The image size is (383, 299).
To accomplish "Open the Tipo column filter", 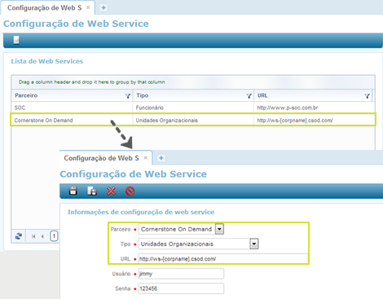I will (249, 96).
